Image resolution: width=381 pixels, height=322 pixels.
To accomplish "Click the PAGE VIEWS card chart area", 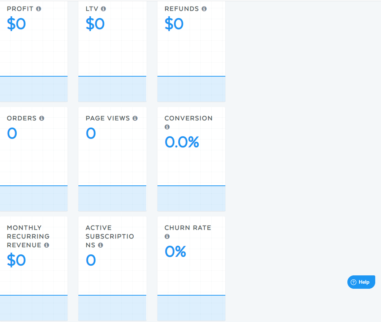I will coord(112,198).
